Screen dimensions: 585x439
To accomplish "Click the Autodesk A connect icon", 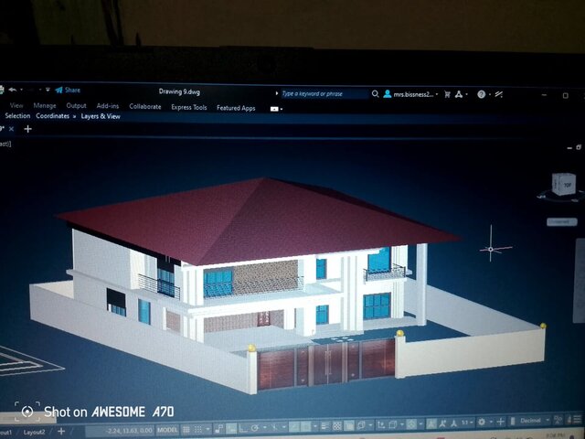I will coord(459,94).
